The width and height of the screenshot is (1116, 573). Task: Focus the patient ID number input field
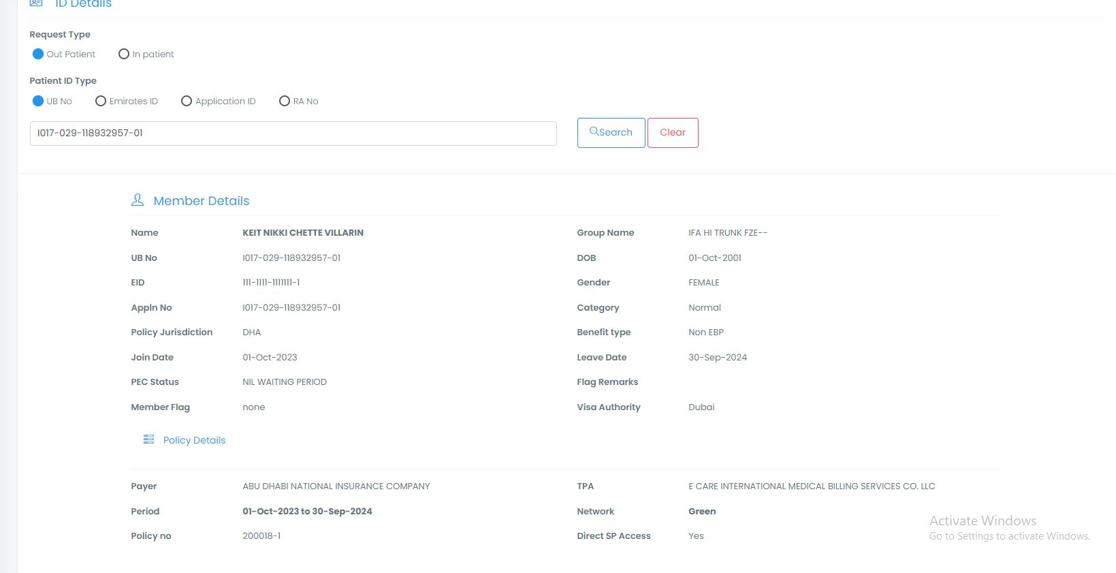(x=293, y=134)
